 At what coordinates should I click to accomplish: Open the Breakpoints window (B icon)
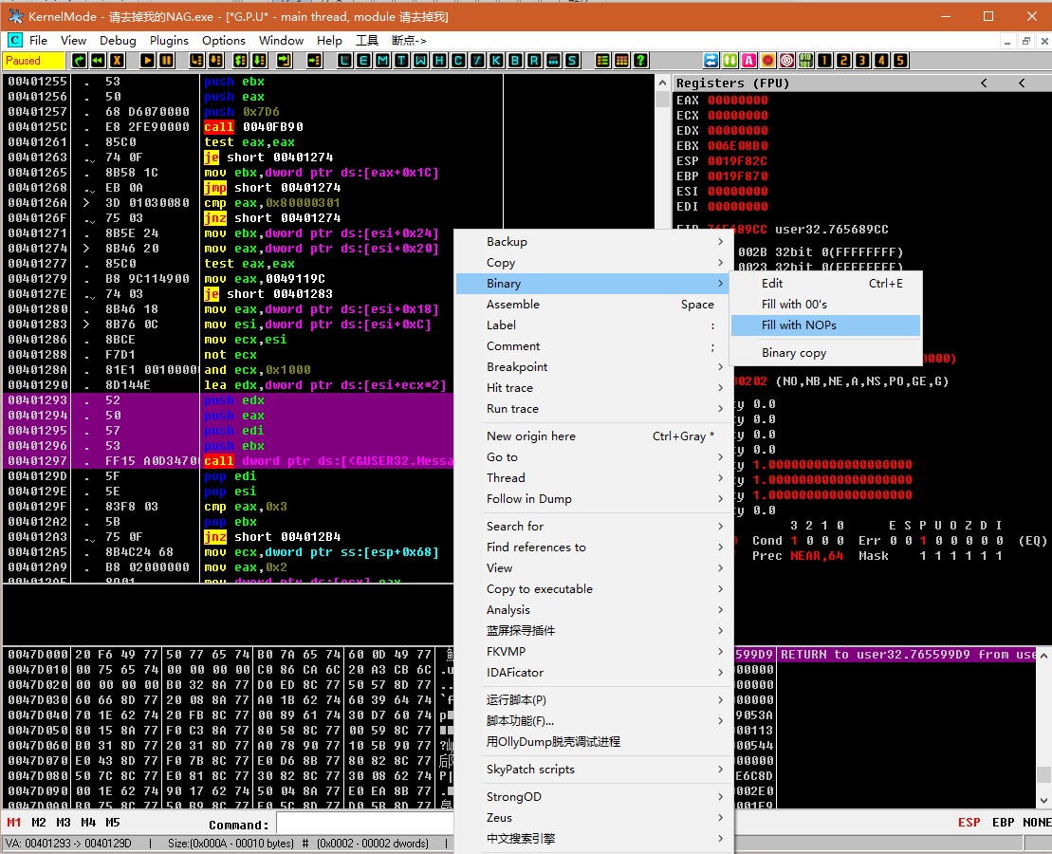515,61
